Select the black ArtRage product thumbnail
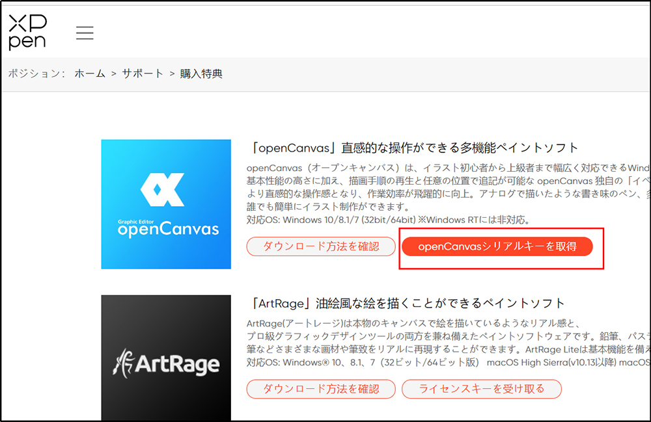This screenshot has height=422, width=651. pos(166,358)
